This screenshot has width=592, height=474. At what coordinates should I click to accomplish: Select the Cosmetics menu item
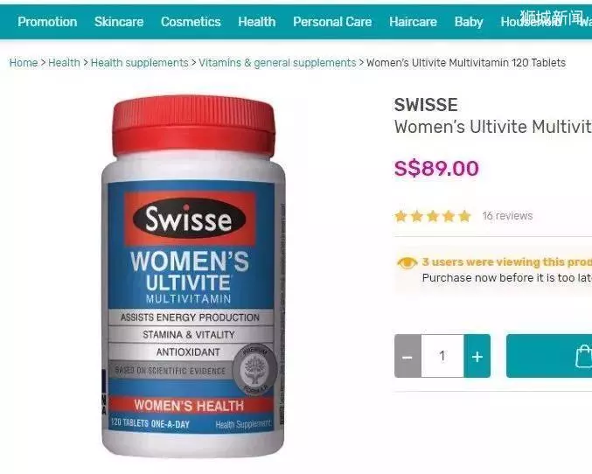[191, 22]
